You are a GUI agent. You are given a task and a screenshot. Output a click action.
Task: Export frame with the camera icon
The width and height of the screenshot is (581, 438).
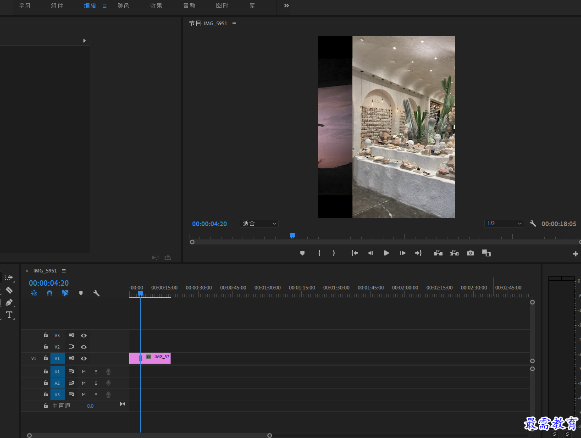(x=470, y=253)
